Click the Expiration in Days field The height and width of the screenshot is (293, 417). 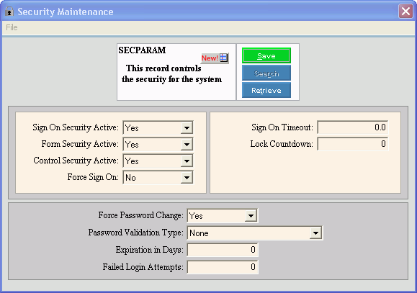[223, 250]
